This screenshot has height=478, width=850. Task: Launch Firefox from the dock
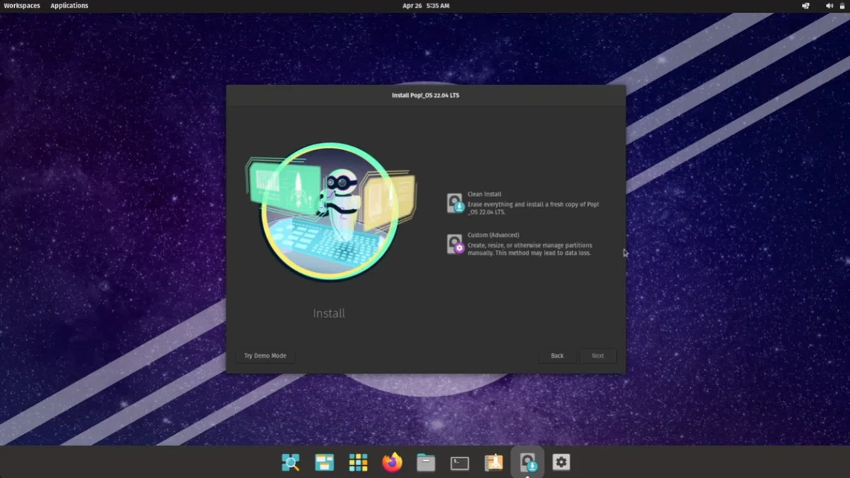392,463
